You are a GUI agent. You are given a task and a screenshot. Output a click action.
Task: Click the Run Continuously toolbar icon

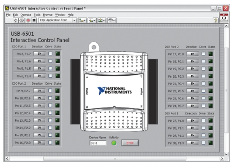click(x=21, y=20)
